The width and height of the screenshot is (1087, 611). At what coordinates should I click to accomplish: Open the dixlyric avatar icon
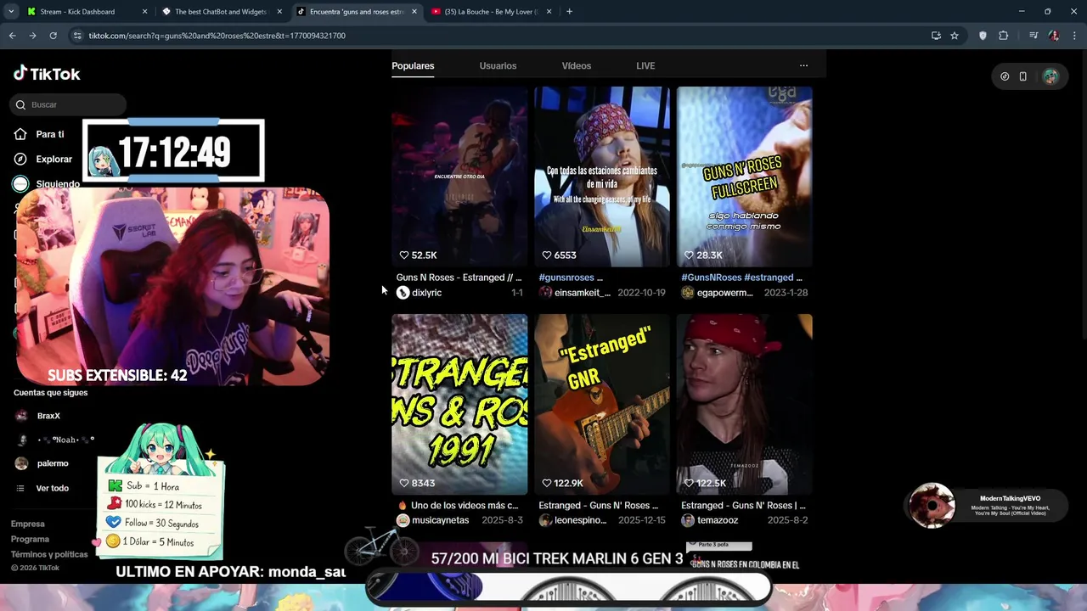403,293
